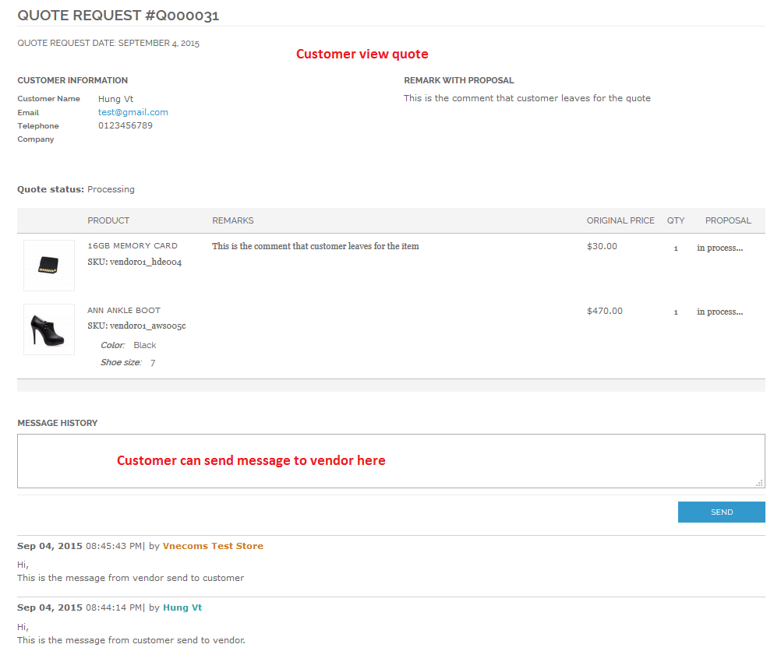781x669 pixels.
Task: Select the remark with proposal comment text
Action: (x=527, y=98)
